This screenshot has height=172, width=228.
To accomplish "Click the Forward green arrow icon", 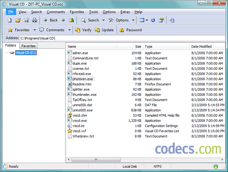I will (63, 20).
